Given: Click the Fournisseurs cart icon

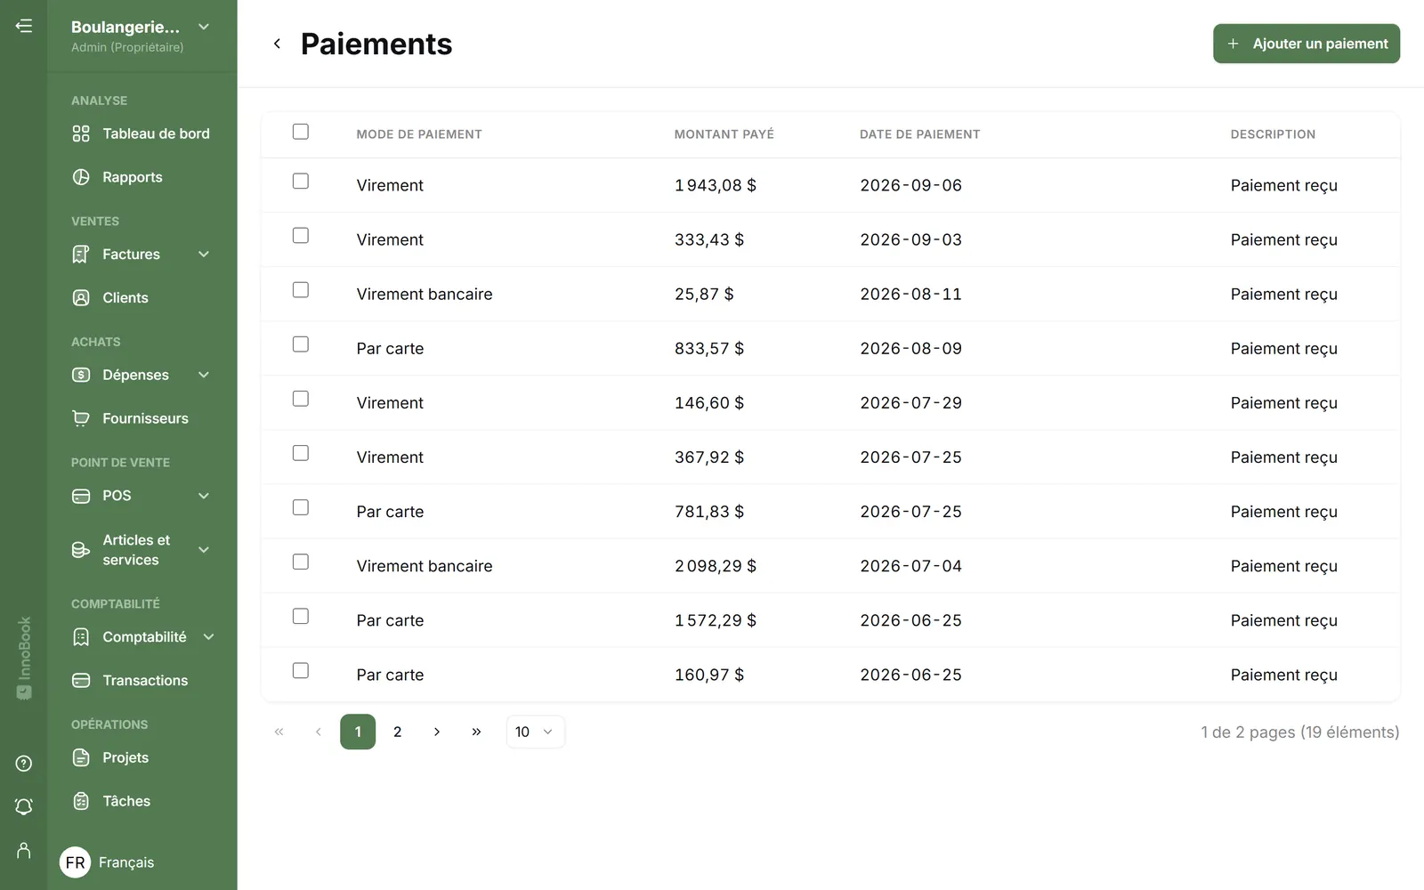Looking at the screenshot, I should [81, 418].
